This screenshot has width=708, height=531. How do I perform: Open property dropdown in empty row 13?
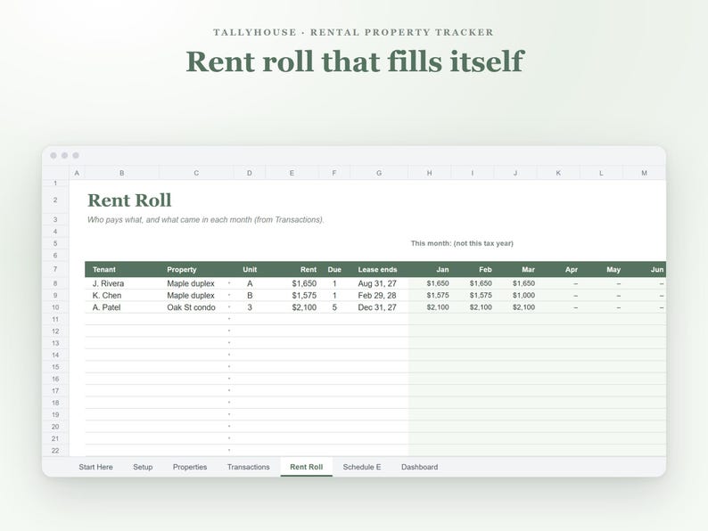coord(229,343)
